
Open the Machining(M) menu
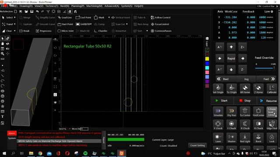point(94,6)
